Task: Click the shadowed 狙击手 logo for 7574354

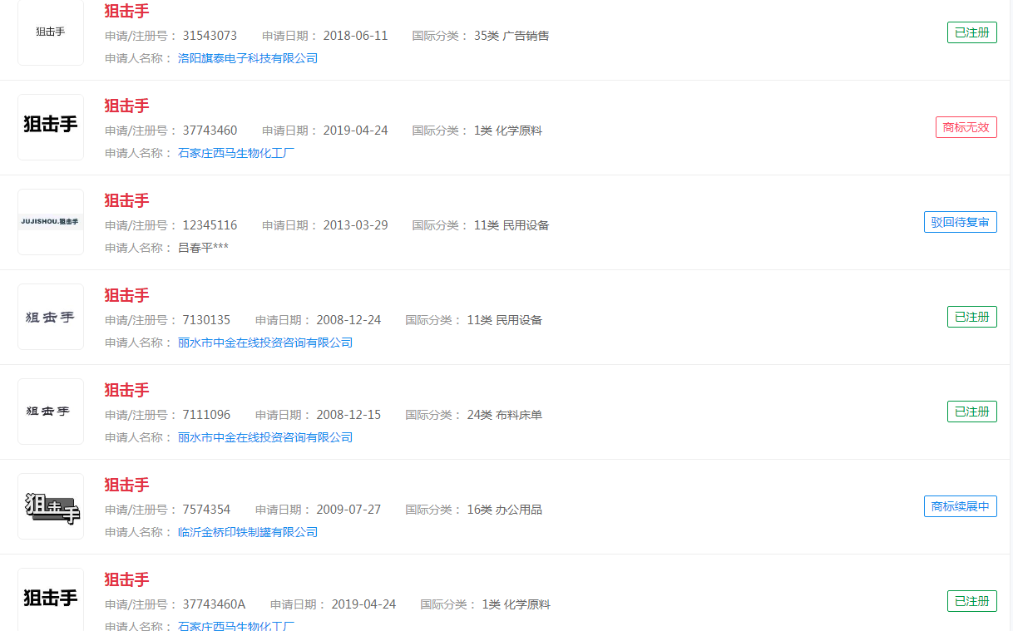Action: coord(51,506)
